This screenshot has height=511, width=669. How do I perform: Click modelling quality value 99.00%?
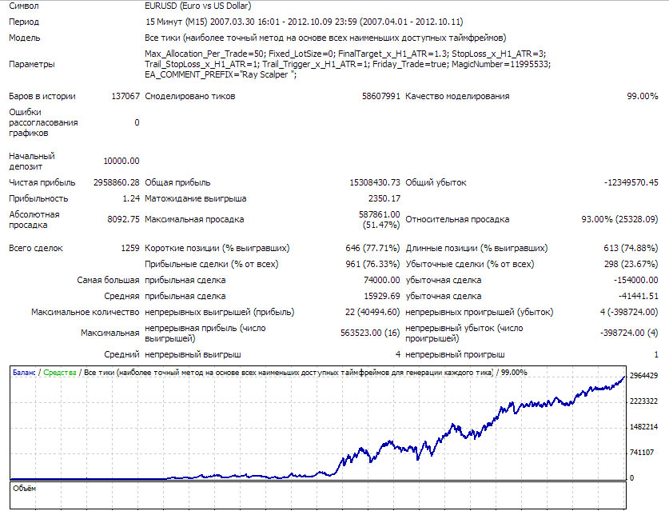[643, 97]
